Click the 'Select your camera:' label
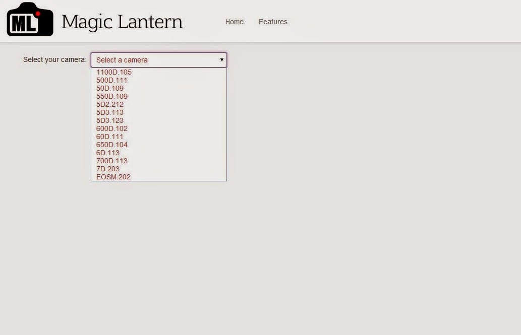 (x=54, y=60)
